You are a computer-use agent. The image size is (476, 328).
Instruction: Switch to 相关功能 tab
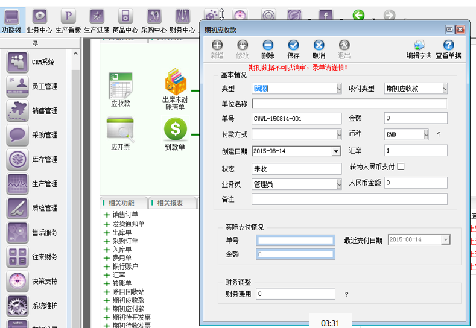(121, 203)
